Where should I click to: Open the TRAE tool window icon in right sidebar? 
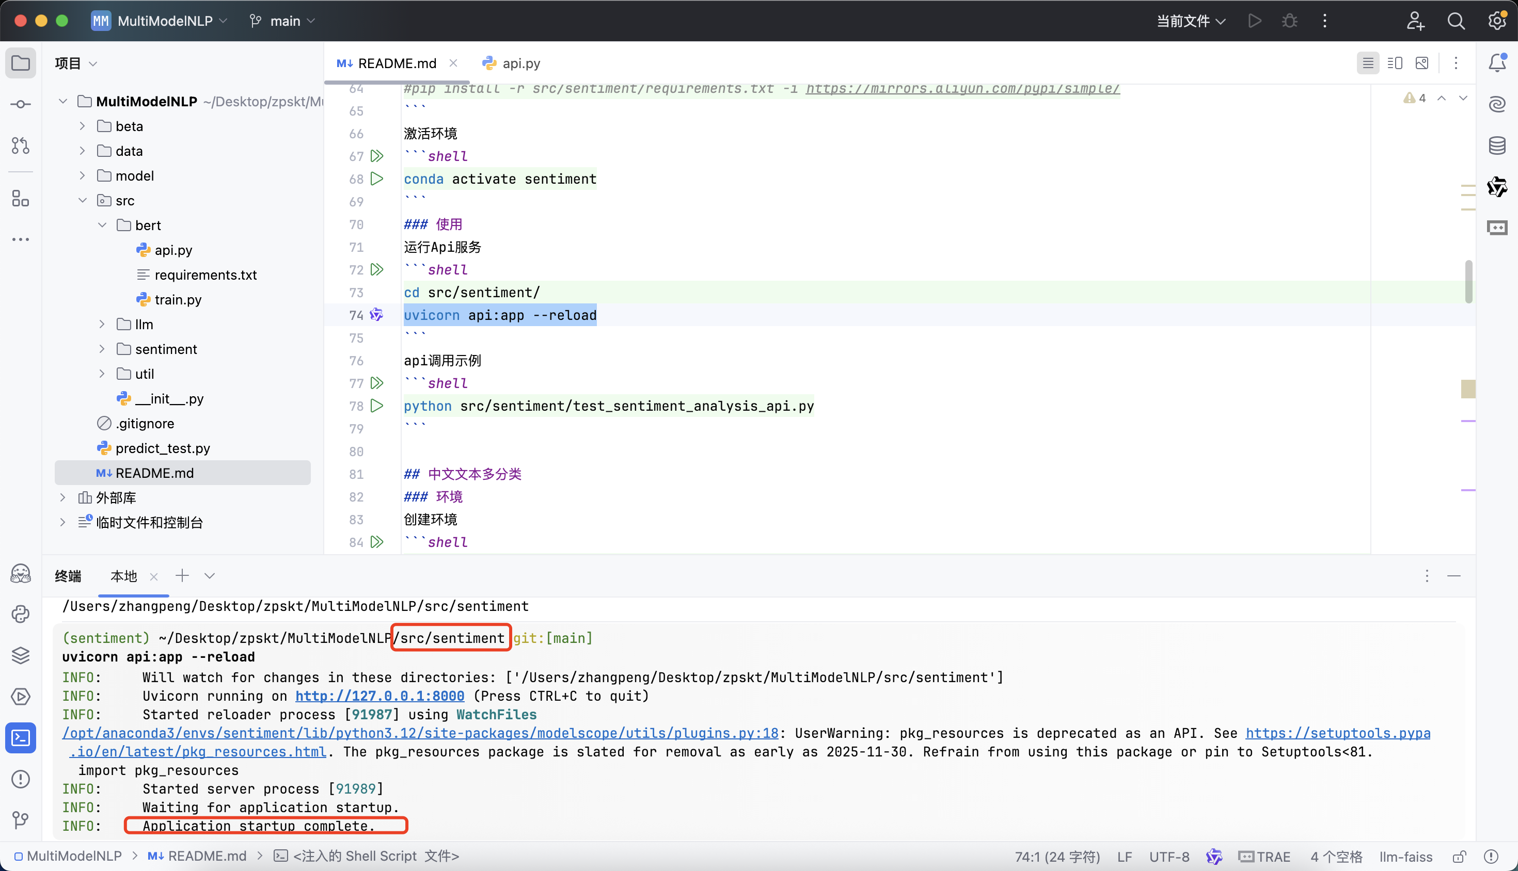click(1497, 228)
